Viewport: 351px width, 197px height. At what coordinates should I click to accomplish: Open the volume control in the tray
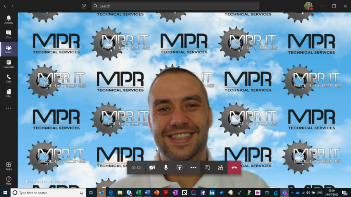[308, 193]
